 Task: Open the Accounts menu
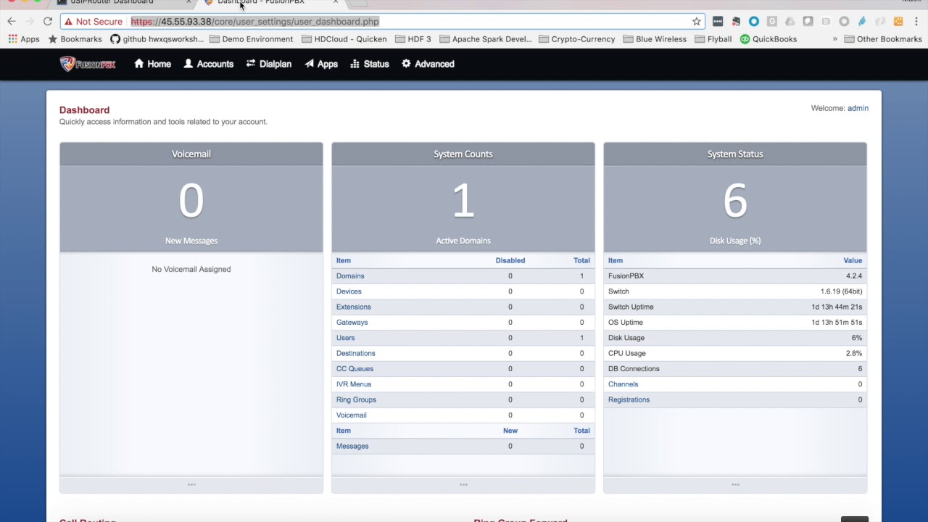[x=209, y=64]
